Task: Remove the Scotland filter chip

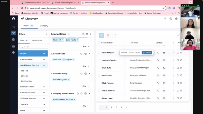Action: point(62,60)
